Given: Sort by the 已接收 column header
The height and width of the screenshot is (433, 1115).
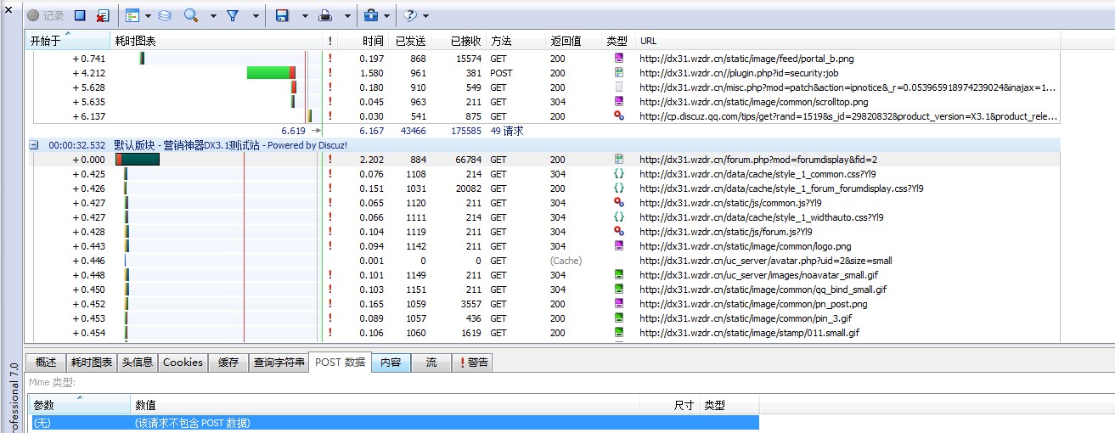Looking at the screenshot, I should click(x=459, y=41).
